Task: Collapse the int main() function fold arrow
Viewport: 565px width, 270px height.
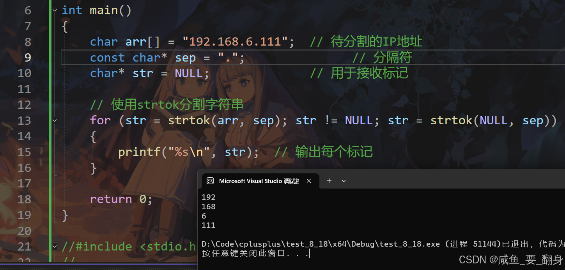Action: 55,11
